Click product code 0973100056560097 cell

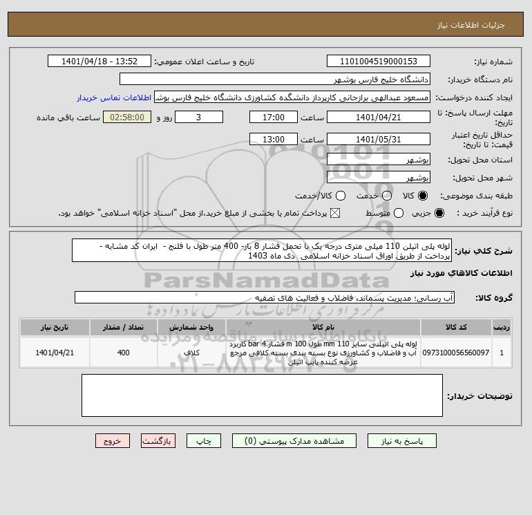click(456, 353)
